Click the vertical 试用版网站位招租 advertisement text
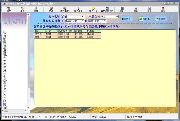This screenshot has height=121, width=180. 5,70
